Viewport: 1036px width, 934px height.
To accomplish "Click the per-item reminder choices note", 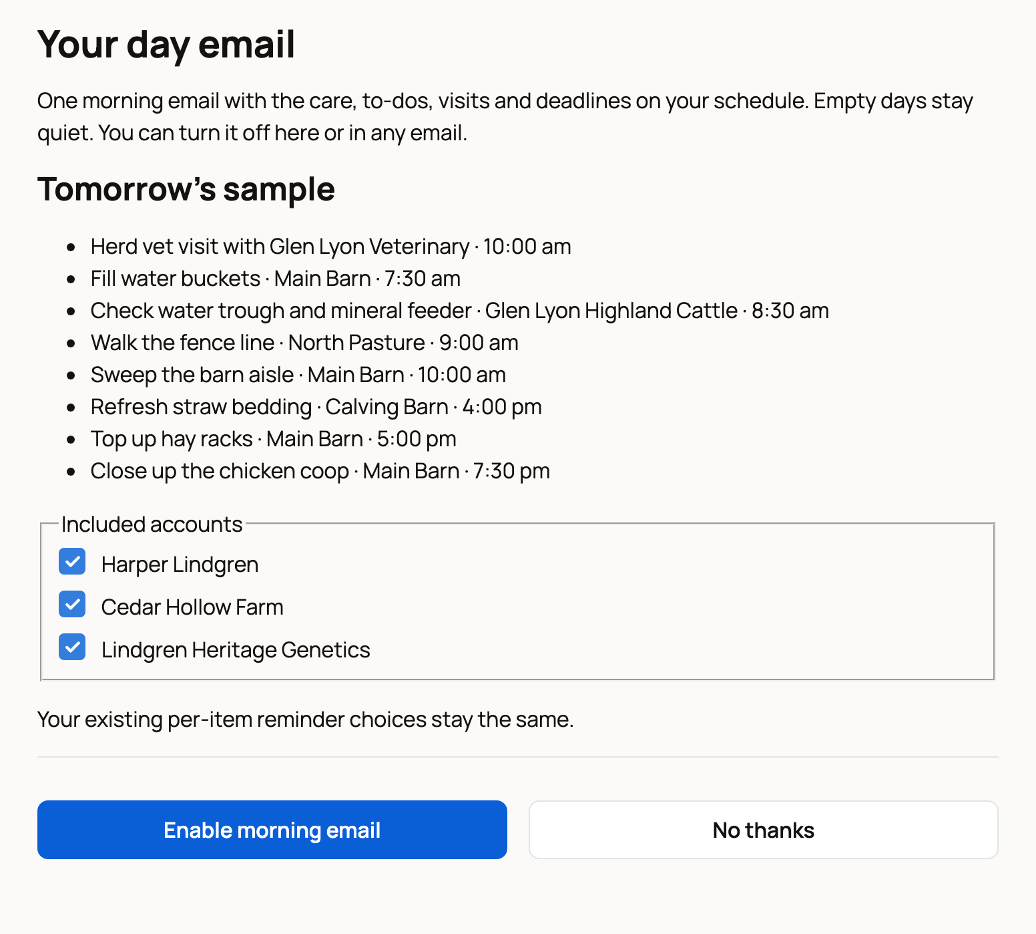I will tap(306, 720).
